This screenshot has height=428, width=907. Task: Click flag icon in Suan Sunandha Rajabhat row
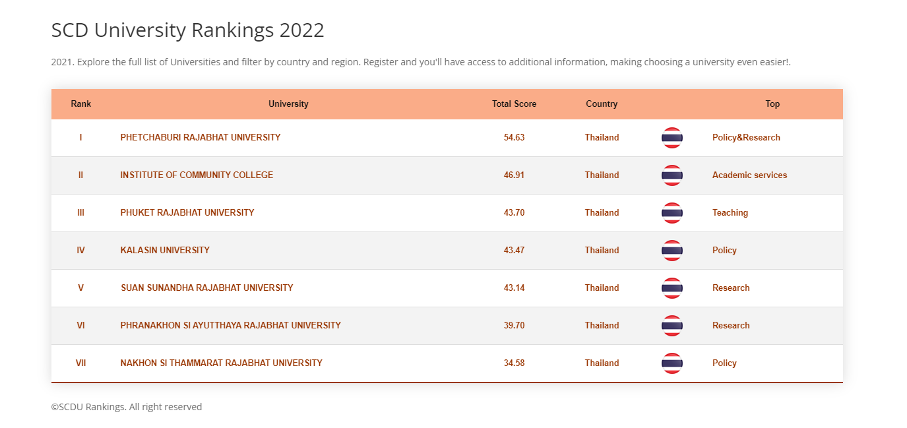point(672,288)
